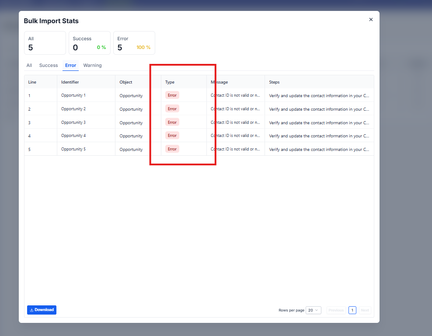Click the Success 0% summary card
This screenshot has width=432, height=336.
click(89, 43)
